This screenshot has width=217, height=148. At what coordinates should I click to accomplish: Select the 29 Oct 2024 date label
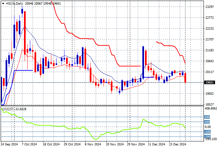click(72, 144)
